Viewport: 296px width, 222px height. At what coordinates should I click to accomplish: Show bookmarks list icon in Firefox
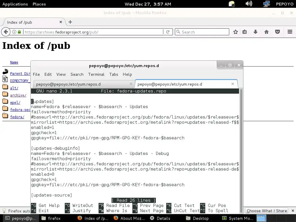point(245,32)
